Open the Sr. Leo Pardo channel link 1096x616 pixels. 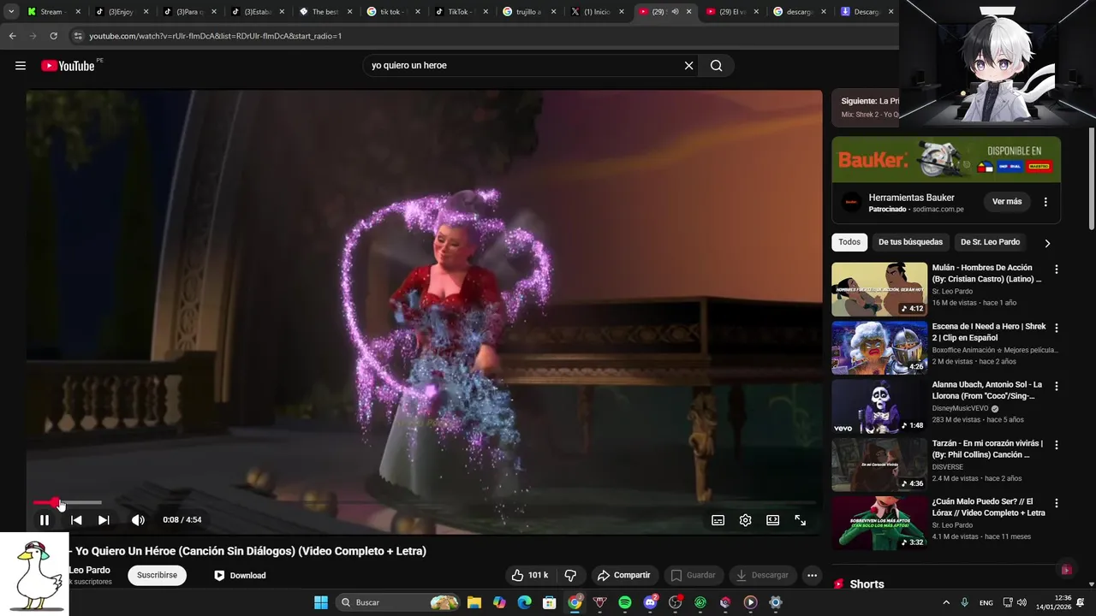(x=89, y=570)
